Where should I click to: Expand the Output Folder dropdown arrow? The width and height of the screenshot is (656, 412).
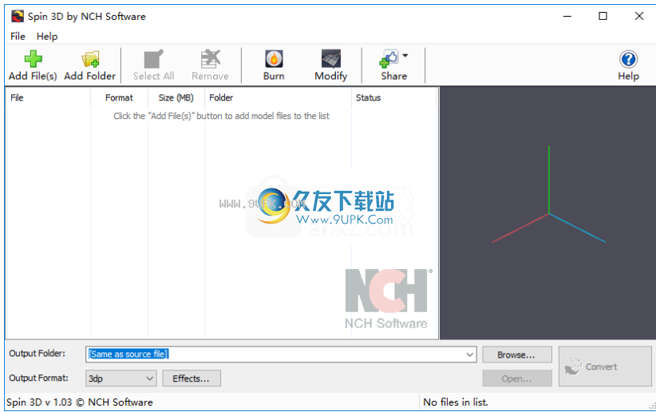470,355
